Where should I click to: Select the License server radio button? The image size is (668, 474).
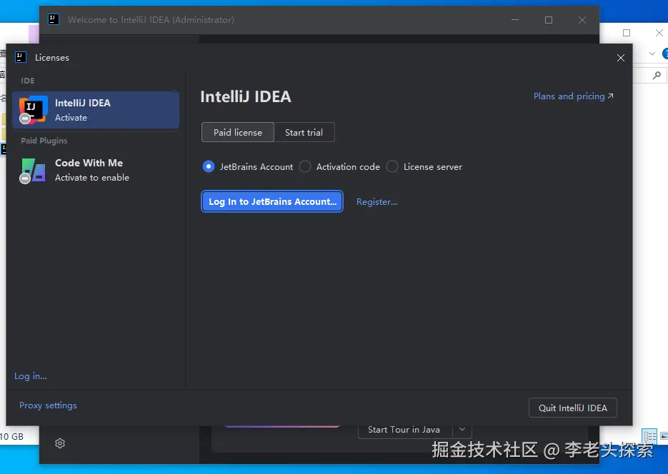[392, 166]
